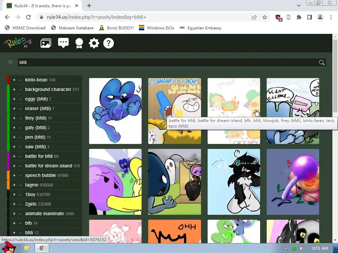Open the Angry Birds start button
Image resolution: width=338 pixels, height=253 pixels.
9,247
